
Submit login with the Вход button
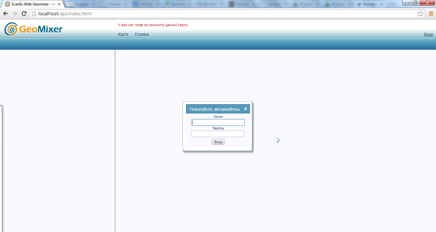218,142
